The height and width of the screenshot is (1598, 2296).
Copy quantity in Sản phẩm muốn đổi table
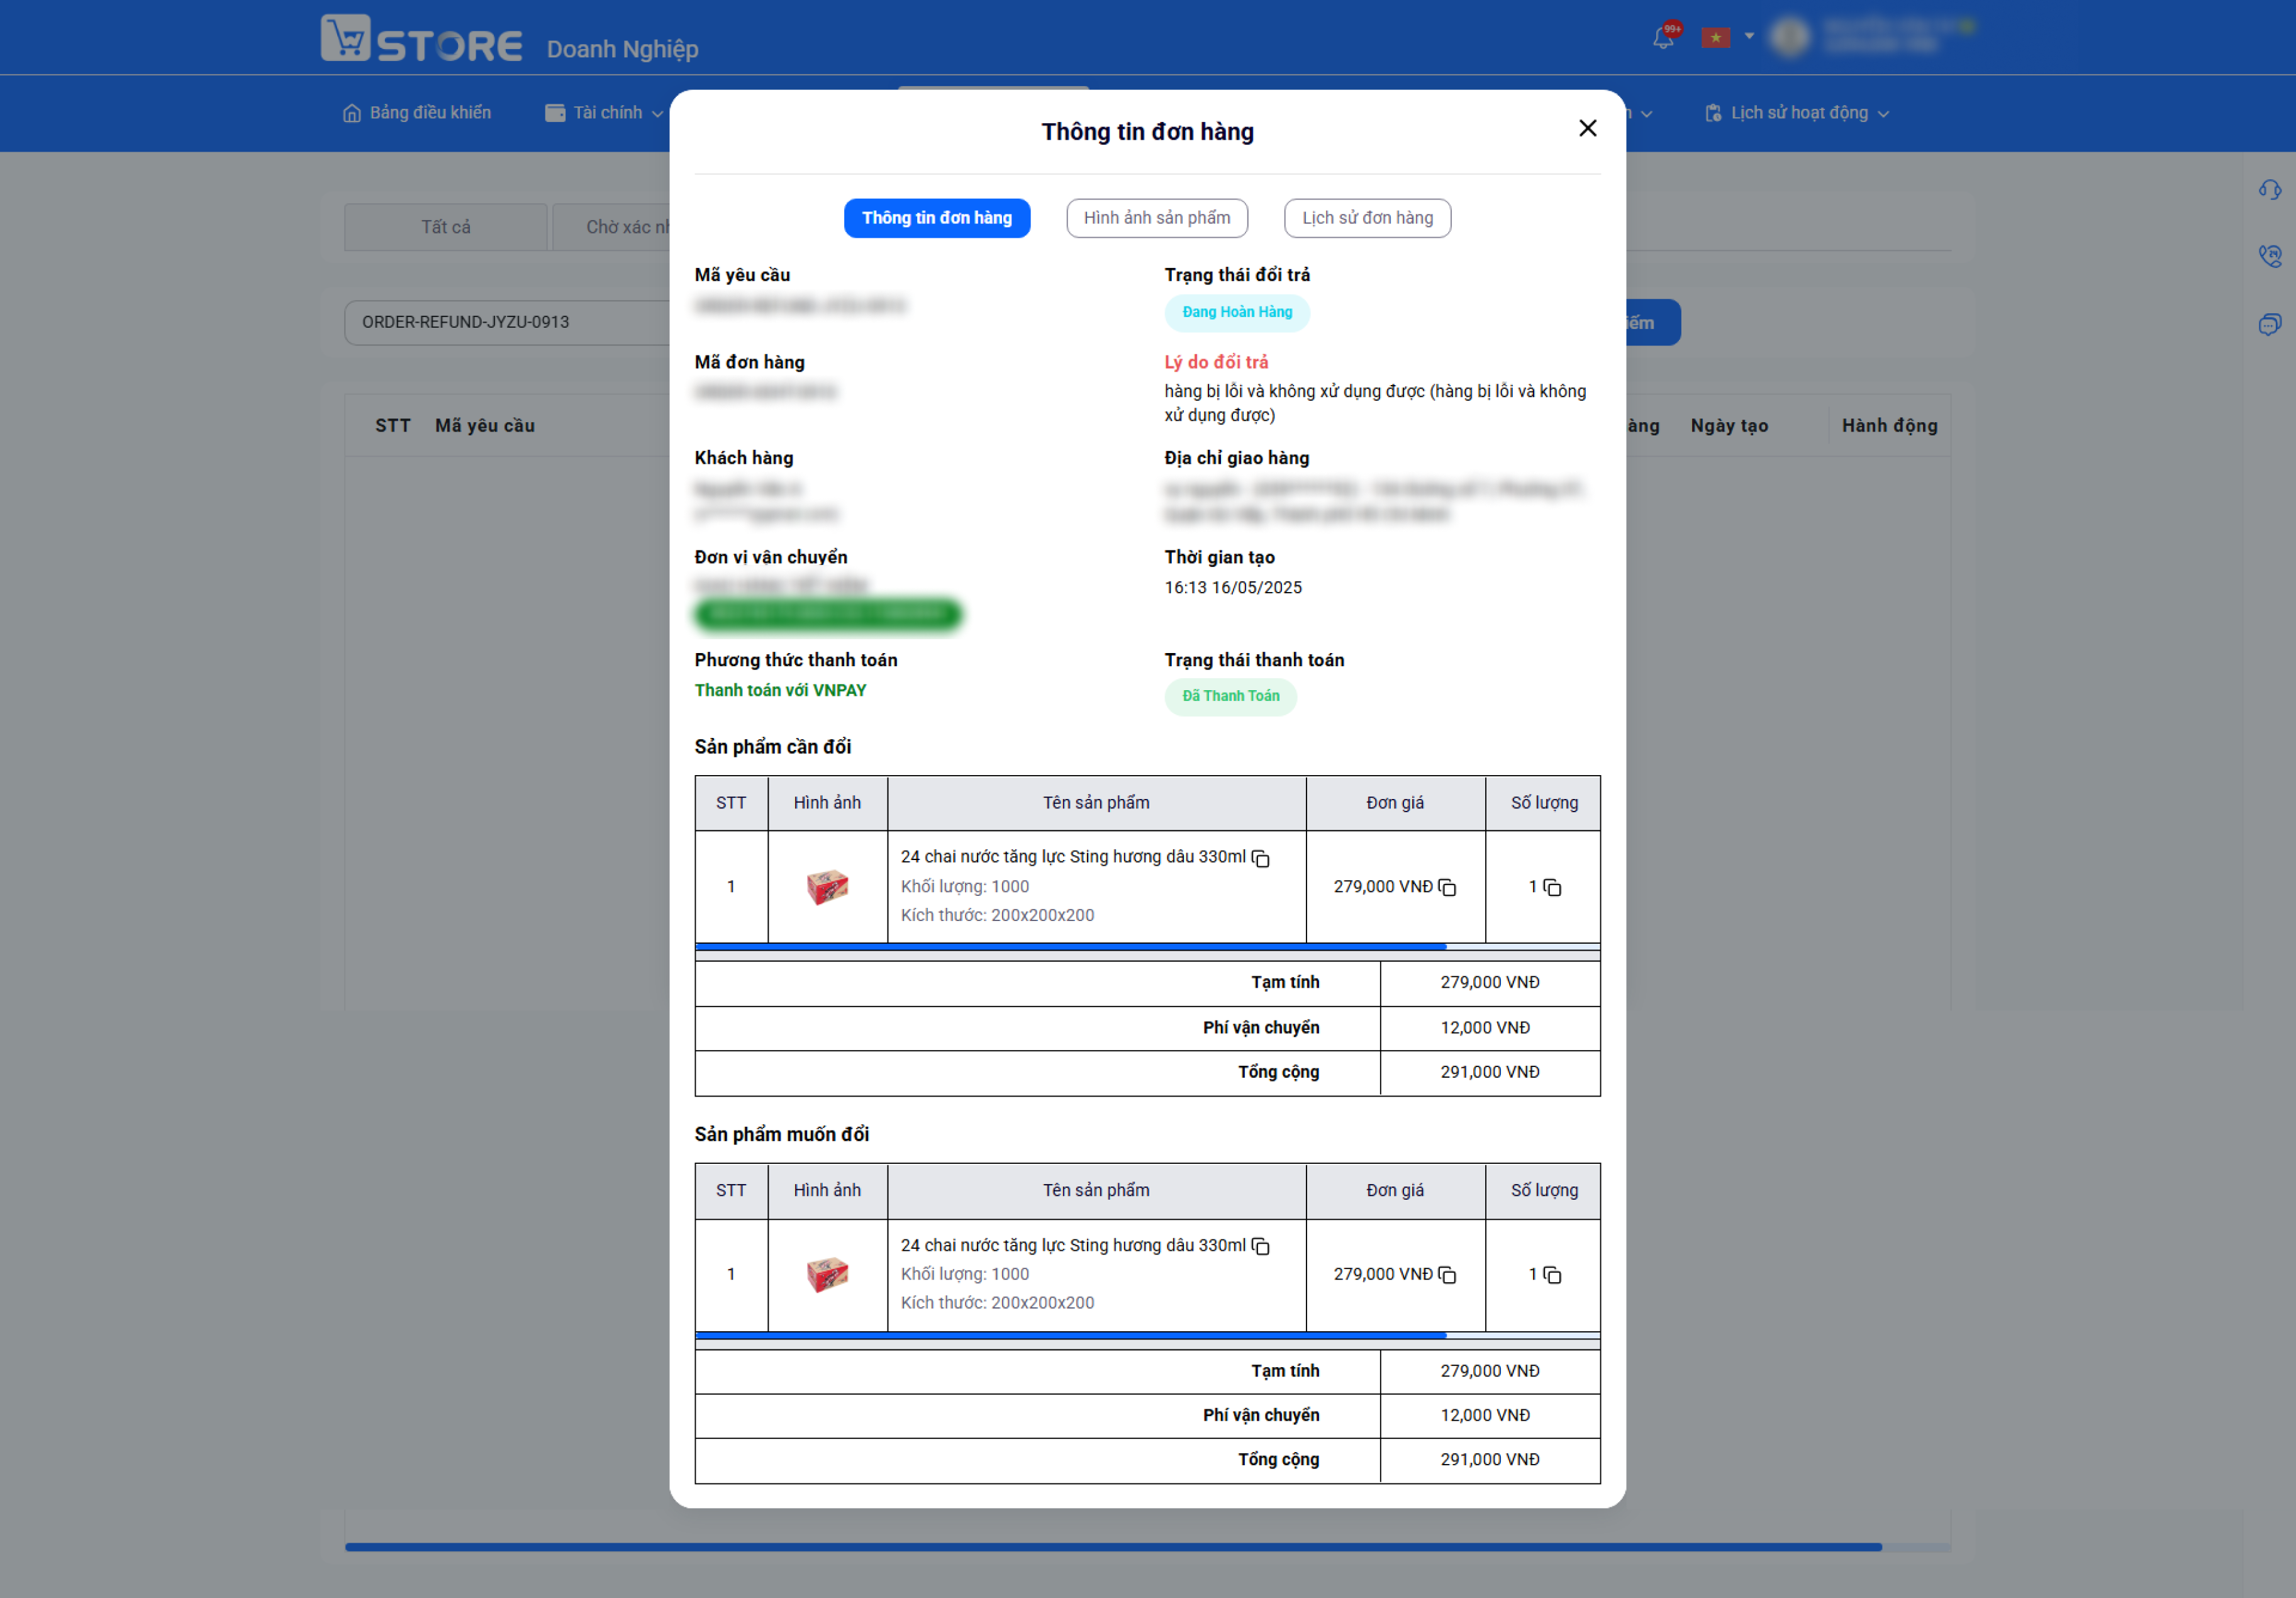click(x=1552, y=1275)
